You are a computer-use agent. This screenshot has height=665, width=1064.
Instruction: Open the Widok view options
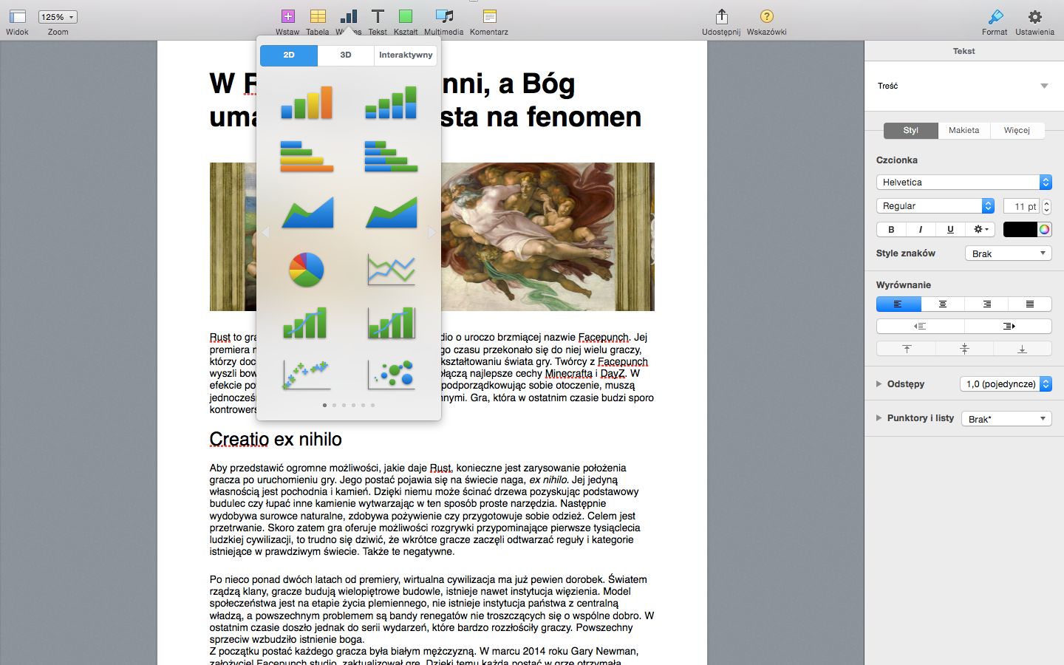pos(17,16)
